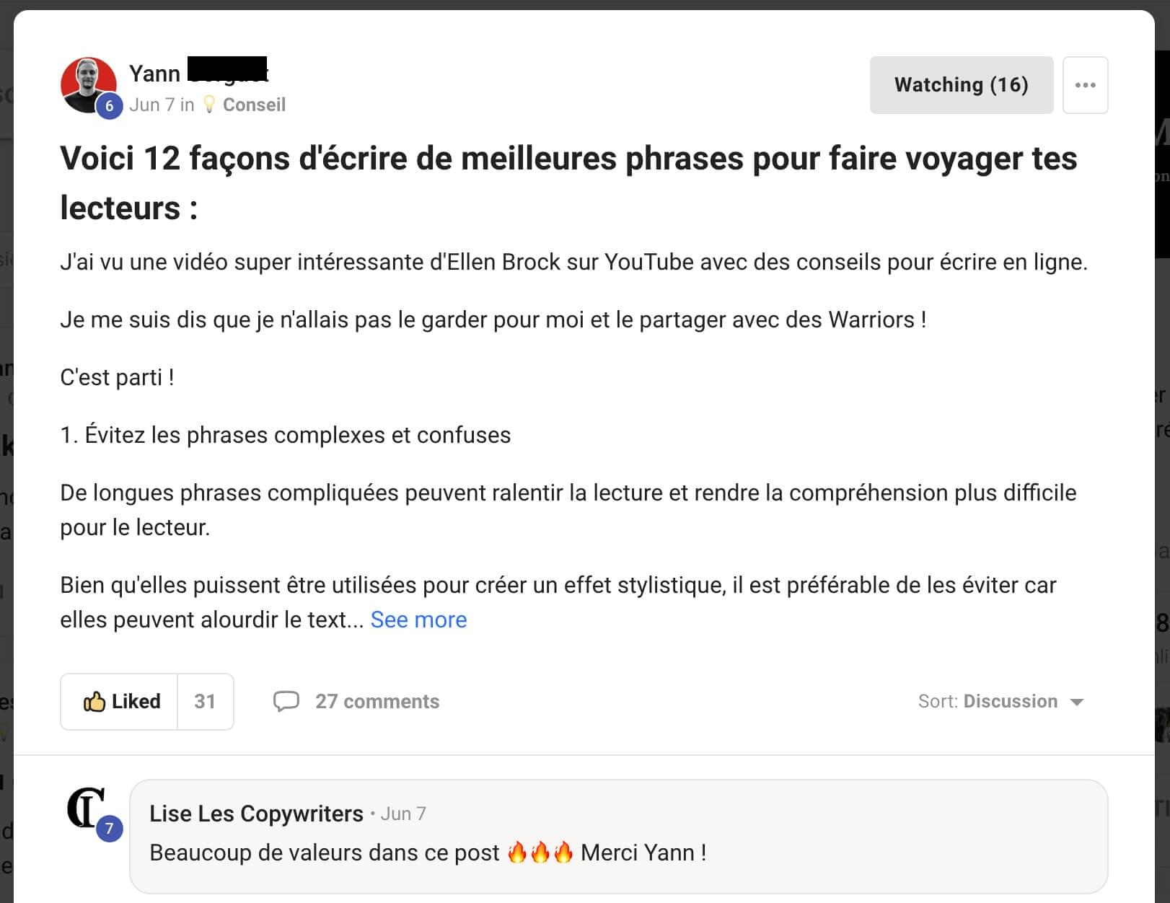This screenshot has height=903, width=1170.
Task: Click level 7 badge on Lise's avatar
Action: (x=109, y=828)
